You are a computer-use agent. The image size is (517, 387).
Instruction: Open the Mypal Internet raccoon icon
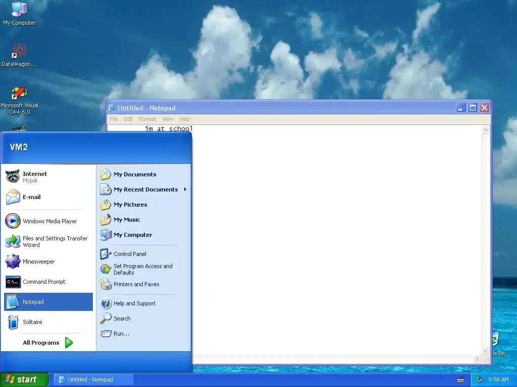pyautogui.click(x=13, y=177)
